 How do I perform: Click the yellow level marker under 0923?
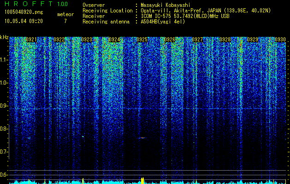pyautogui.click(x=83, y=181)
